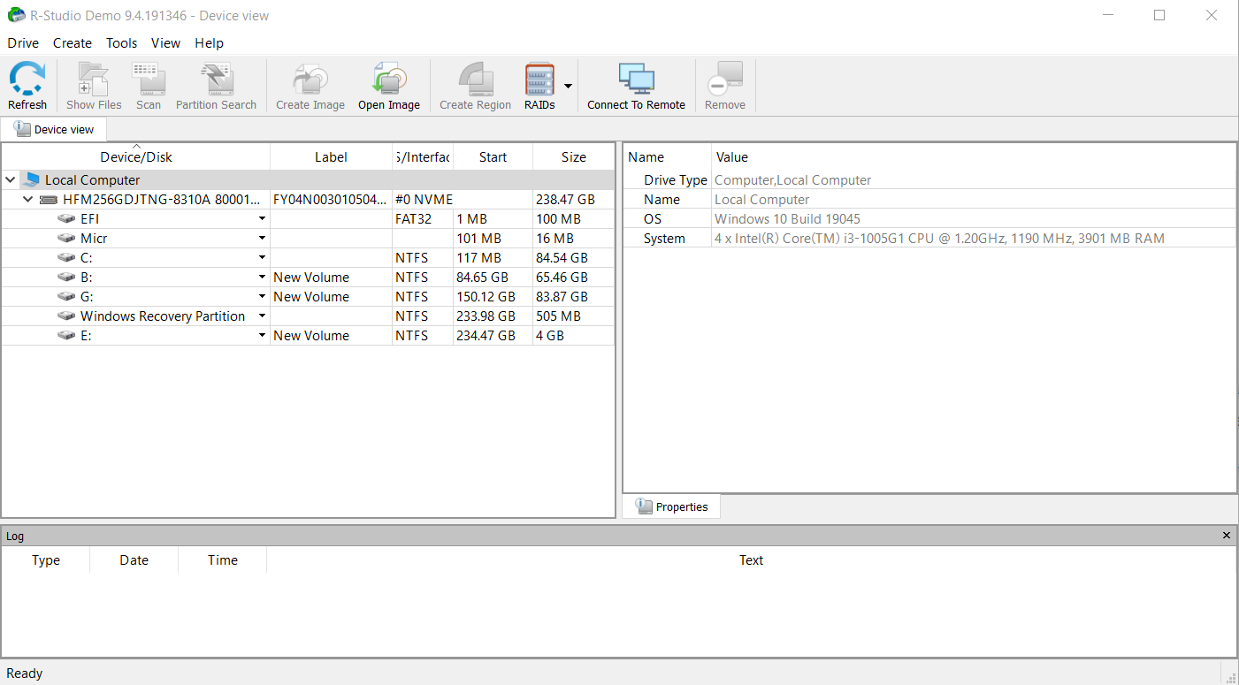
Task: Click the Log Date column header
Action: click(x=134, y=559)
